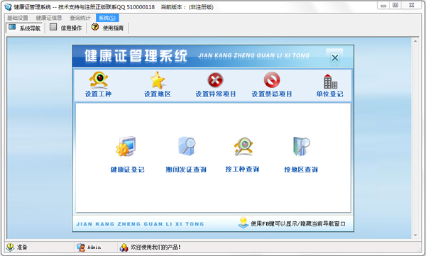Launch 健康证登记 gear computer icon
Image resolution: width=426 pixels, height=256 pixels.
[x=126, y=147]
